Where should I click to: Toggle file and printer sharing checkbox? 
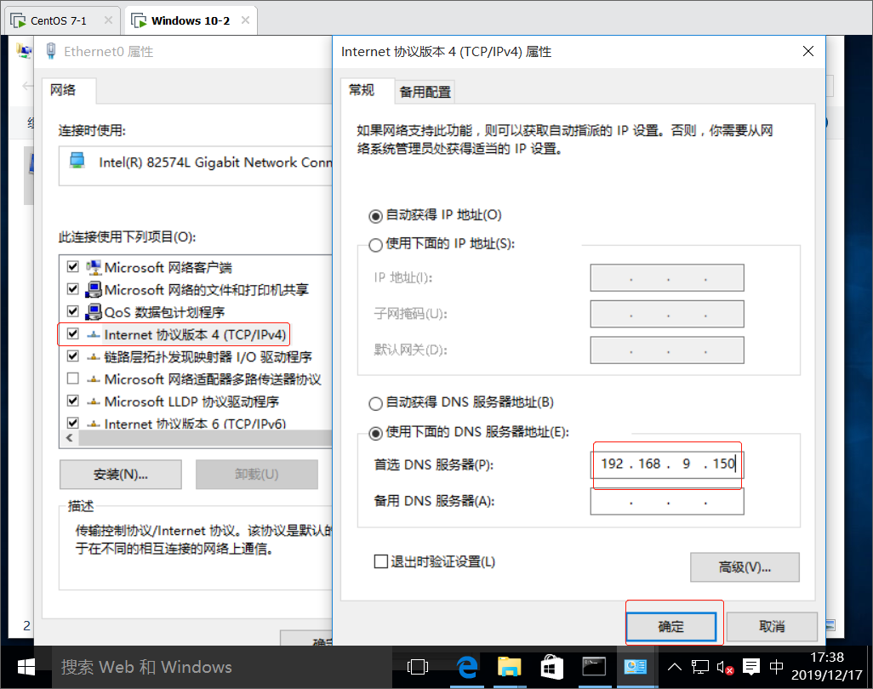73,289
